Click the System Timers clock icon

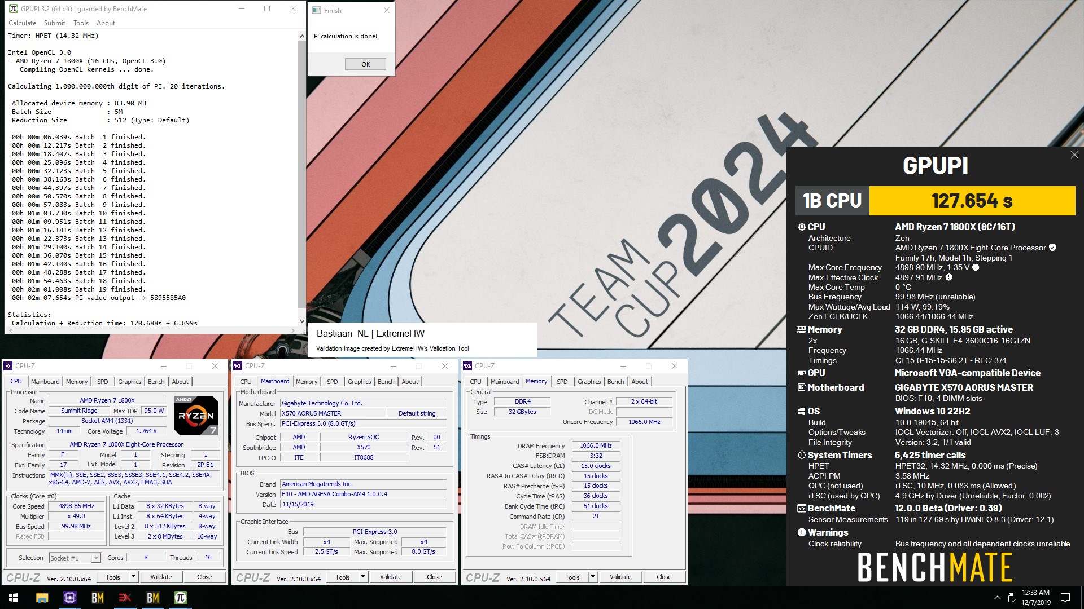pyautogui.click(x=801, y=455)
